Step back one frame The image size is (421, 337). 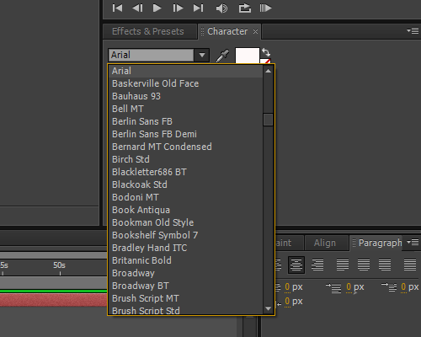(137, 8)
